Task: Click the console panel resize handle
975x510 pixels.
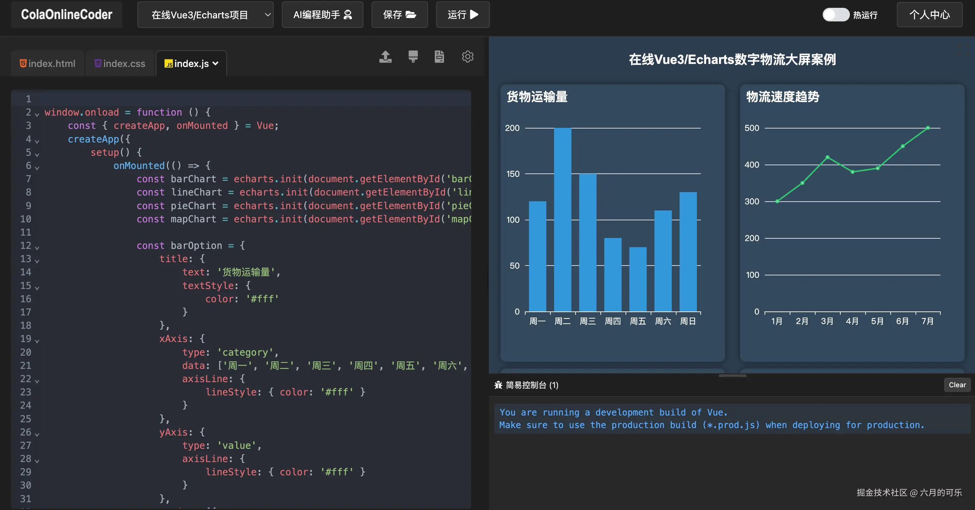Action: click(732, 376)
